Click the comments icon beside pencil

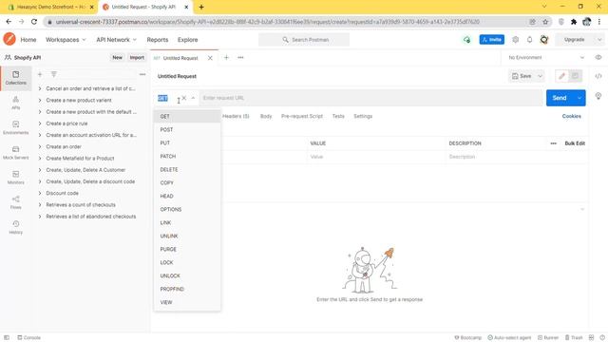click(x=575, y=76)
